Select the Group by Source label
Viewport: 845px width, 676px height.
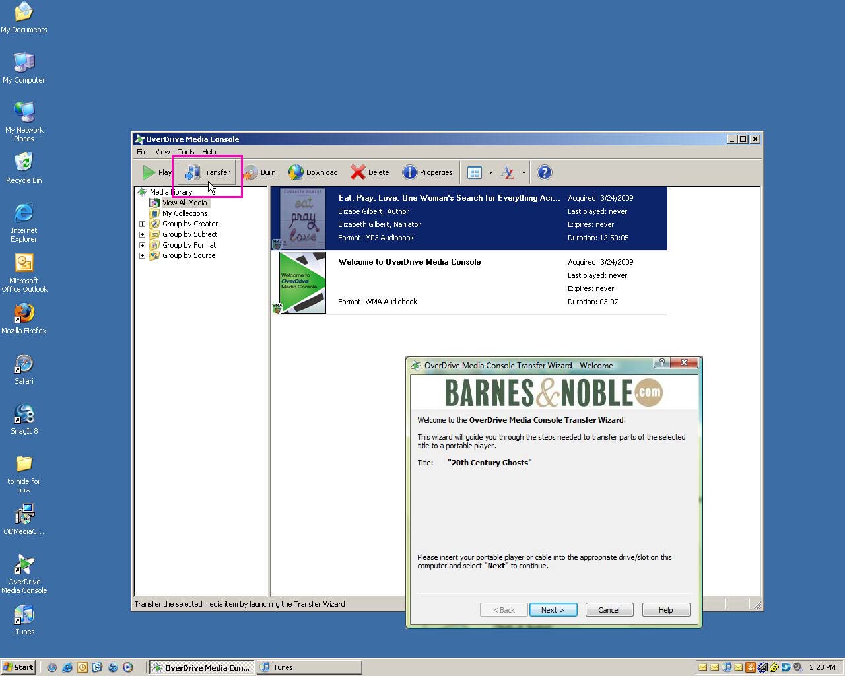tap(189, 255)
